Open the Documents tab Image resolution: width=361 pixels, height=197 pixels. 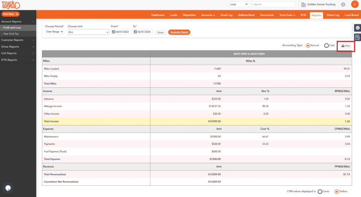click(267, 15)
